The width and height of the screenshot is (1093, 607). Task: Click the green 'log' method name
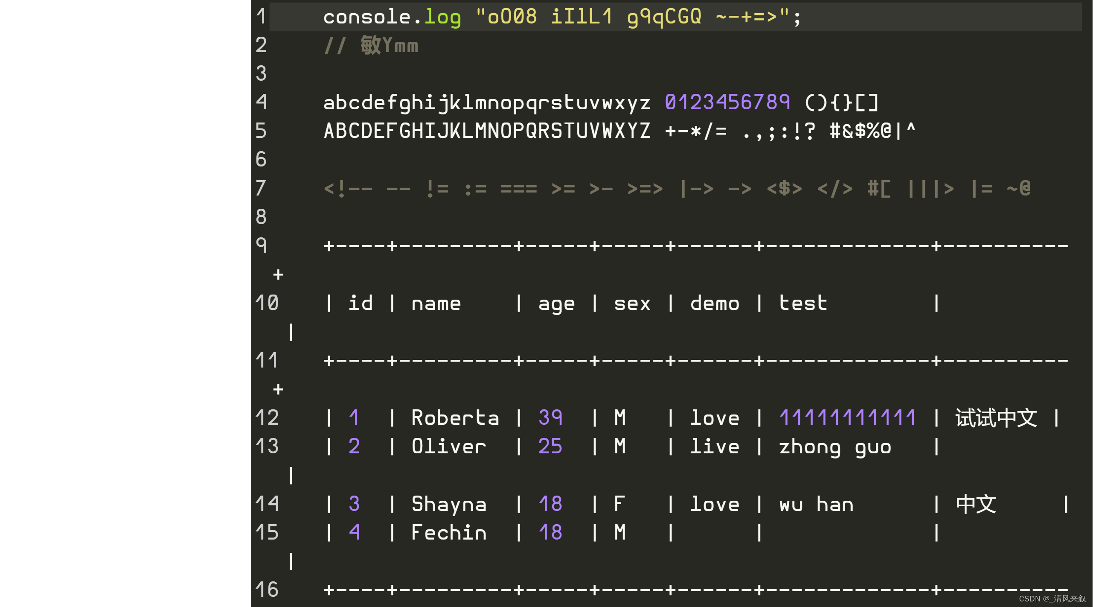(443, 18)
